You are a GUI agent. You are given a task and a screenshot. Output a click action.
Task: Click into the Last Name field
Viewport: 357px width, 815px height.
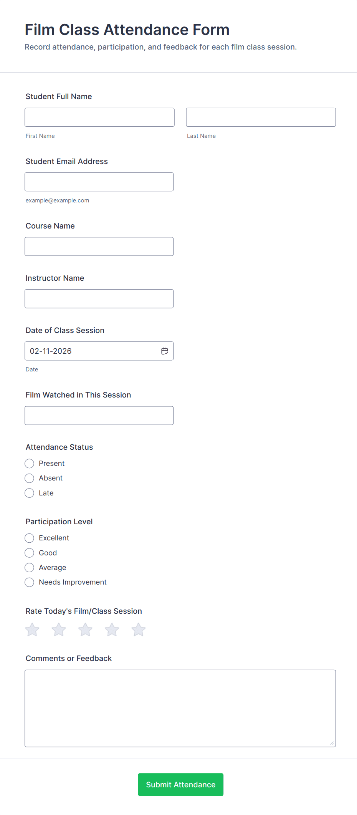[261, 117]
